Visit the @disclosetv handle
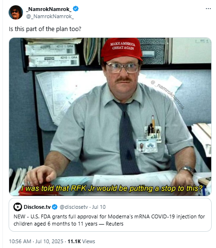The image size is (216, 248). 74,207
